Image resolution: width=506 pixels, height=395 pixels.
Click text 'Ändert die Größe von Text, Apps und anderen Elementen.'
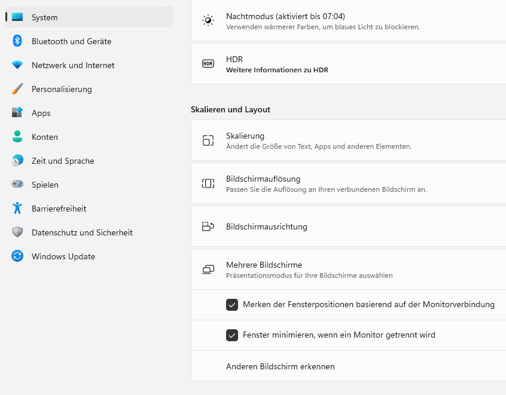pos(319,146)
